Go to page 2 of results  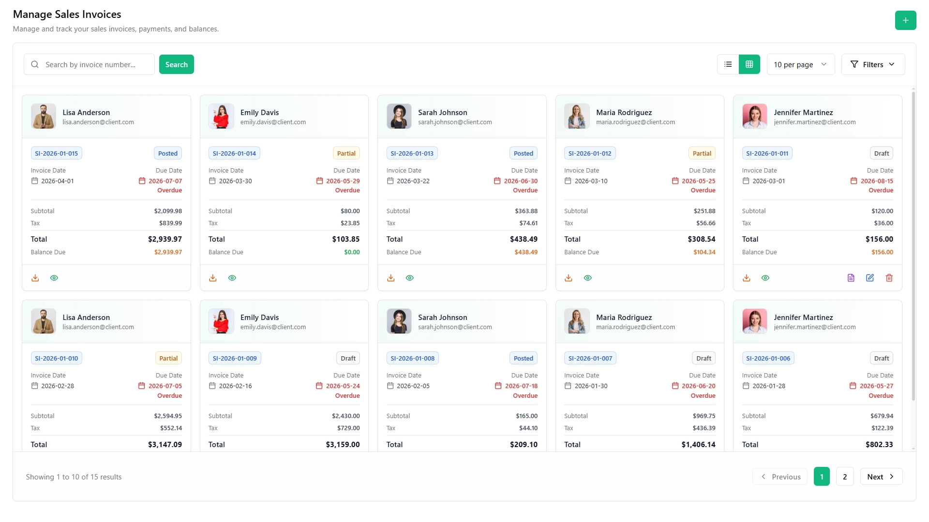[x=845, y=477]
